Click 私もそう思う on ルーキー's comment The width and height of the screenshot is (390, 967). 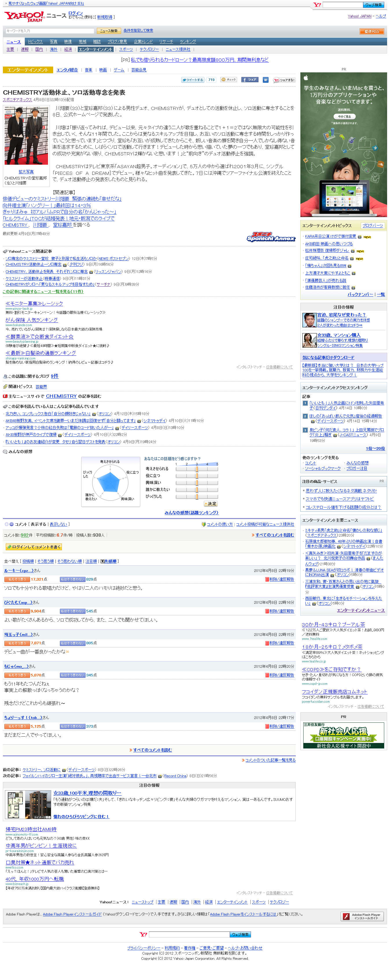17,579
